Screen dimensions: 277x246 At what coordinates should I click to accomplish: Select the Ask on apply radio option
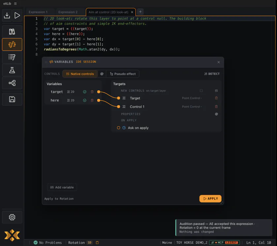(x=118, y=128)
